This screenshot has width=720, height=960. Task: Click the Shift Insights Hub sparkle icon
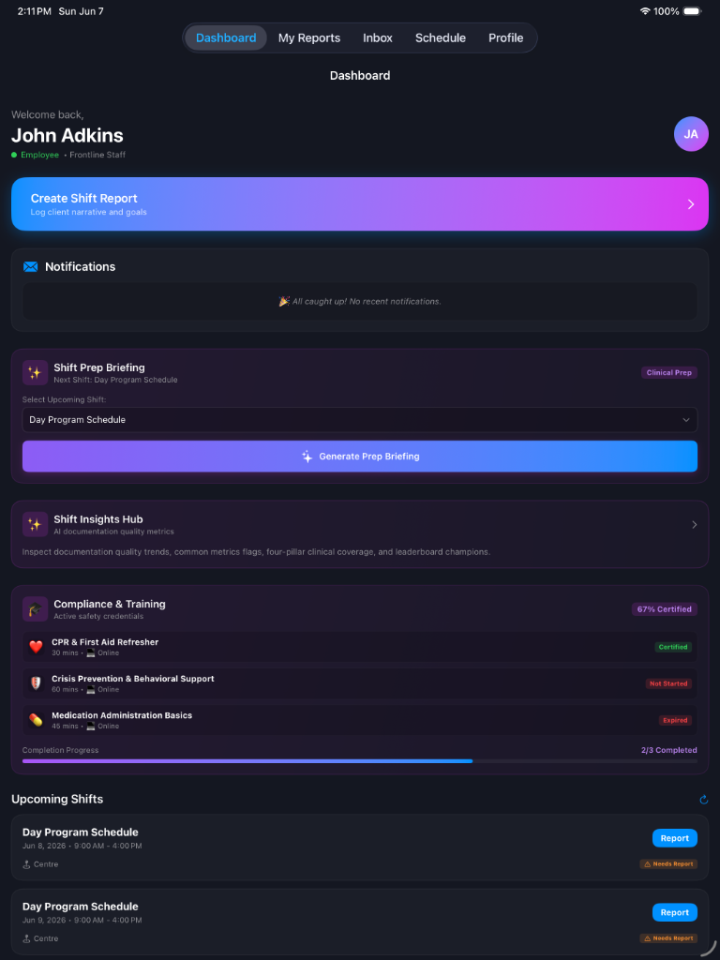35,525
